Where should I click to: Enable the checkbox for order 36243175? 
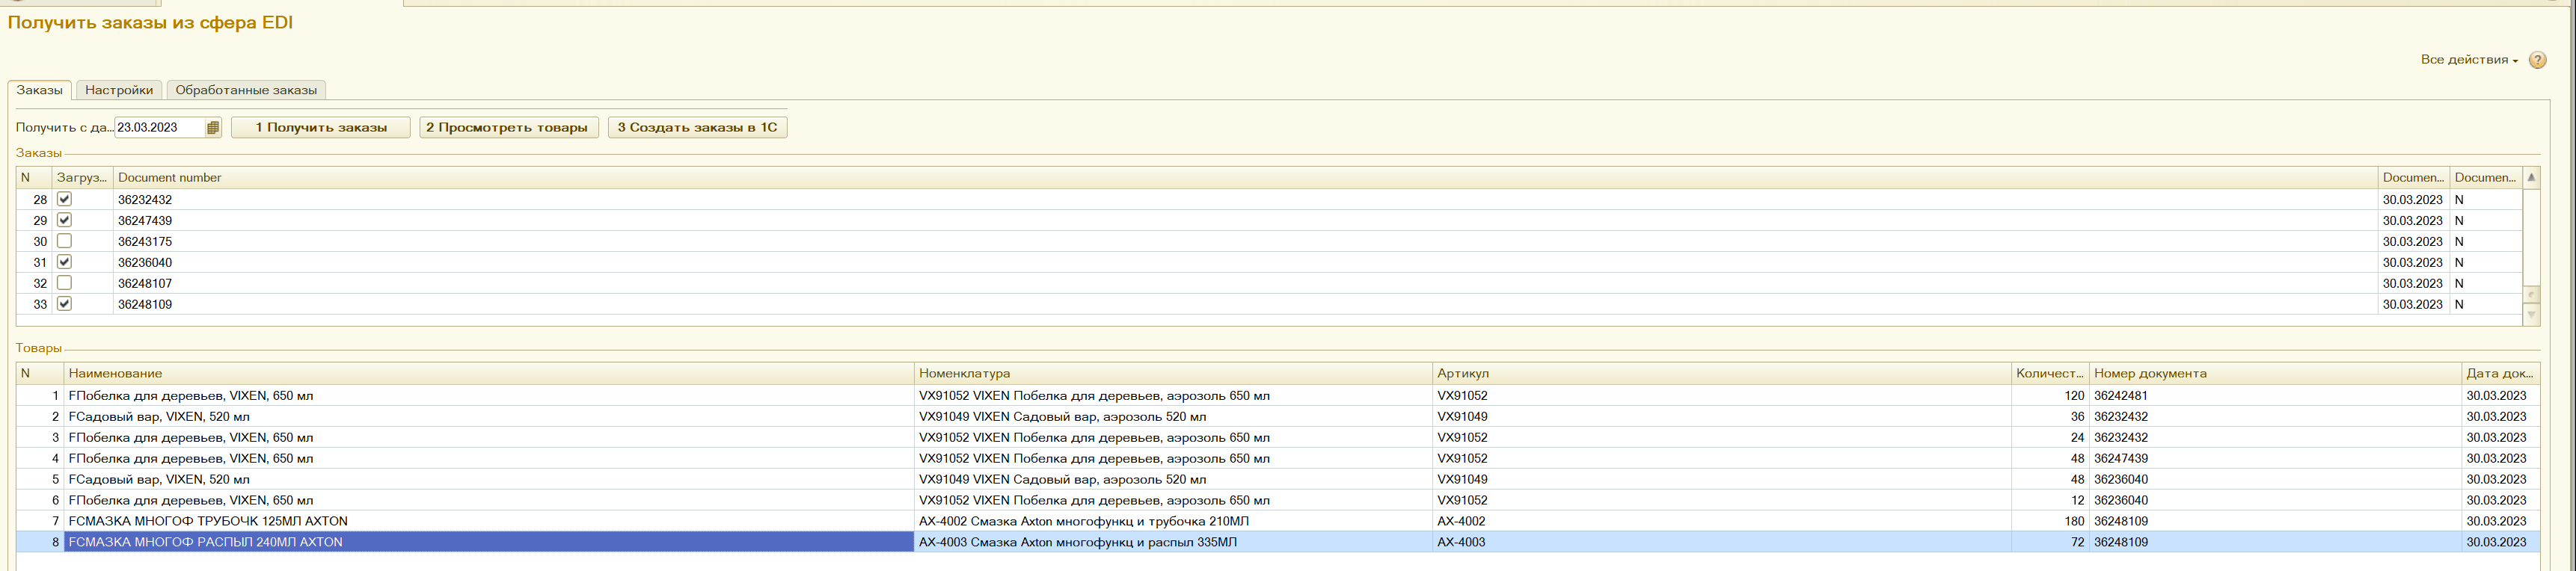pos(65,242)
